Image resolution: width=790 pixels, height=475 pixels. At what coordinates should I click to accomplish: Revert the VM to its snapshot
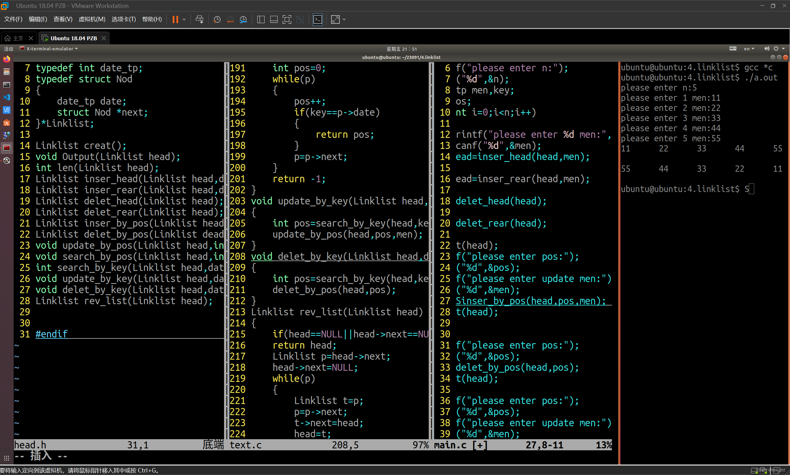pyautogui.click(x=230, y=20)
